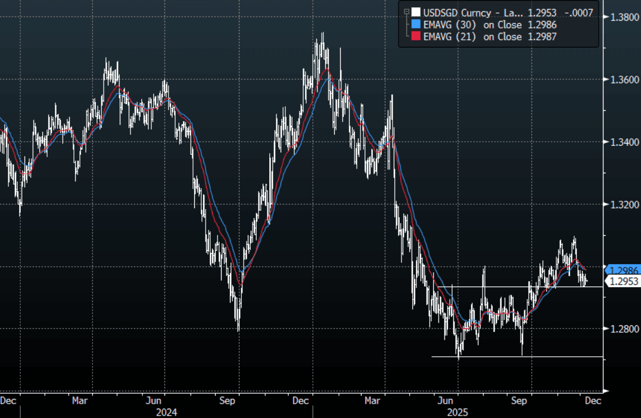Select the EMAVG (21) on Close entry
Screen dimensions: 641x418
click(471, 37)
